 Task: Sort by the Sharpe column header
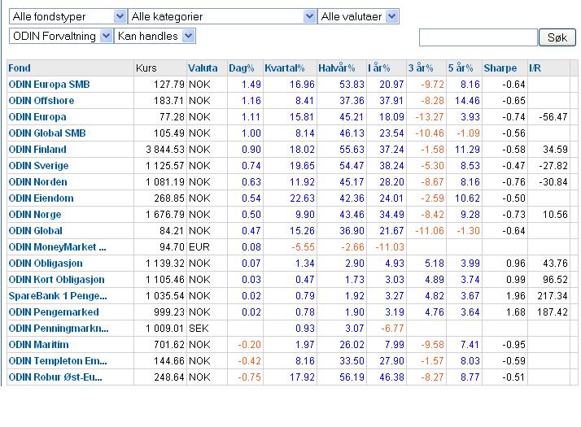[x=500, y=68]
